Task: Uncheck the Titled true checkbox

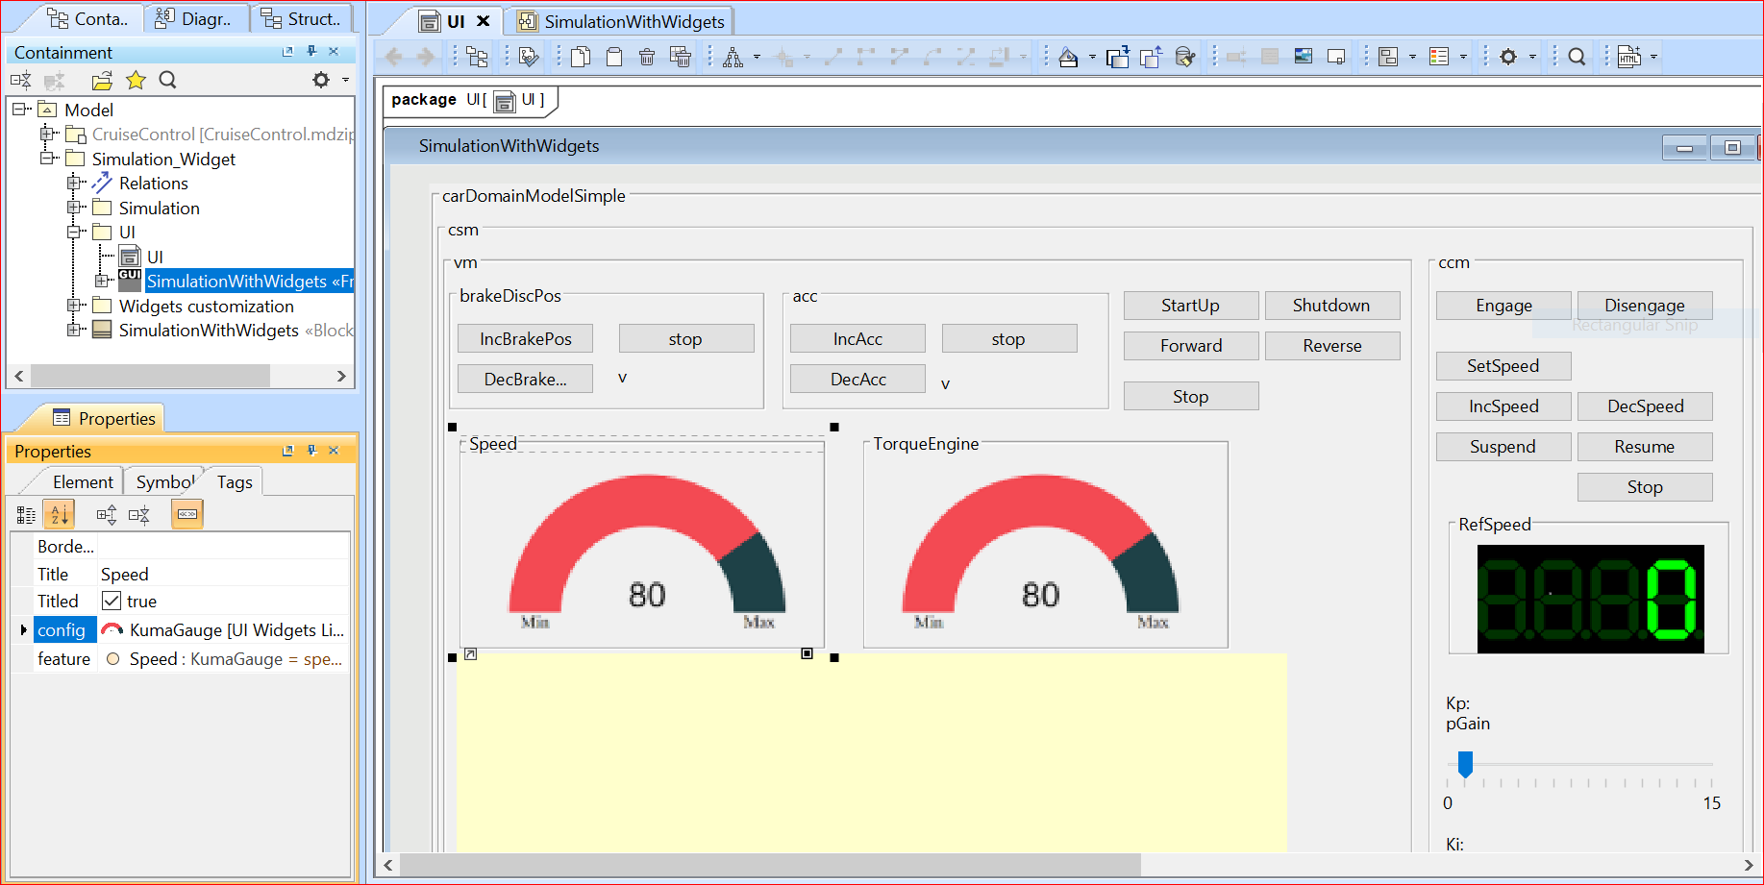Action: 112,602
